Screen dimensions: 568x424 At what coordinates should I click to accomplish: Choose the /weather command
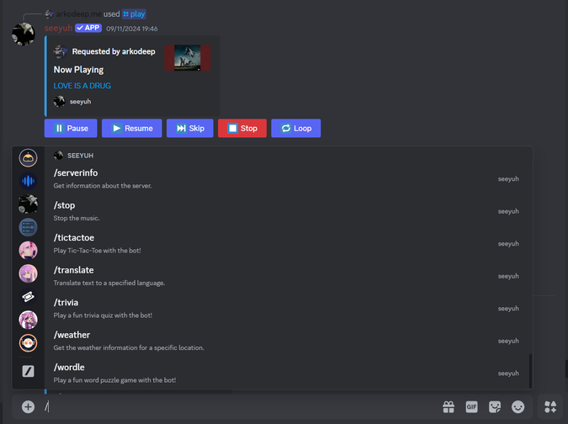pyautogui.click(x=288, y=341)
